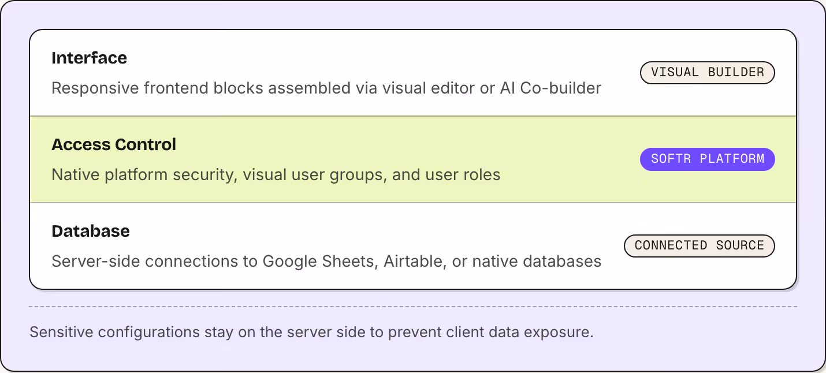
Task: Click the text starting 'Server-side connections'
Action: (326, 262)
